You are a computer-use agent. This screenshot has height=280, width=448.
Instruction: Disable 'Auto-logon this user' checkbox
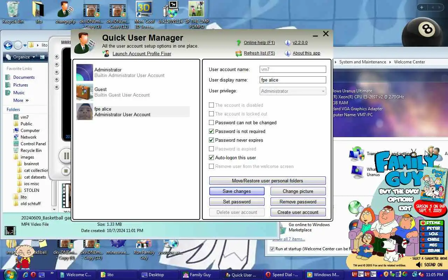[211, 157]
